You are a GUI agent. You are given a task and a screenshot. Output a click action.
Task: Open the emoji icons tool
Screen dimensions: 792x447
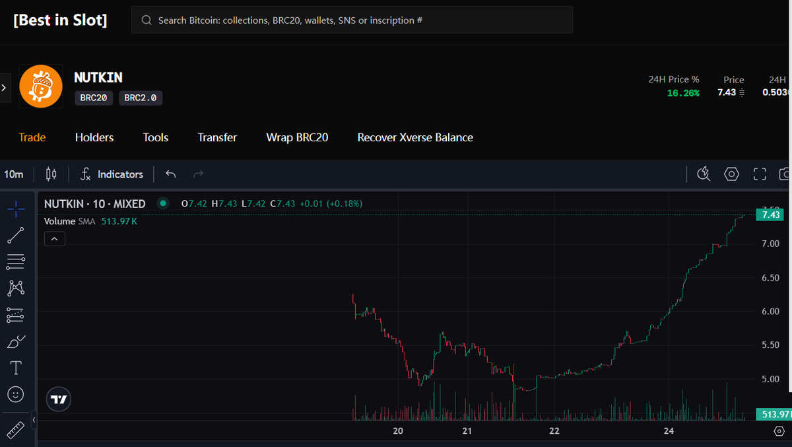pos(16,394)
